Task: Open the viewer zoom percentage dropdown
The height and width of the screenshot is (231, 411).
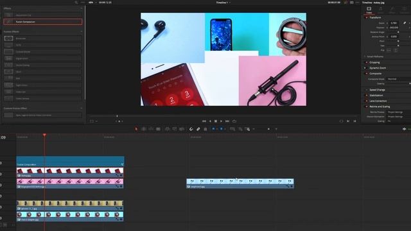Action: pos(92,3)
